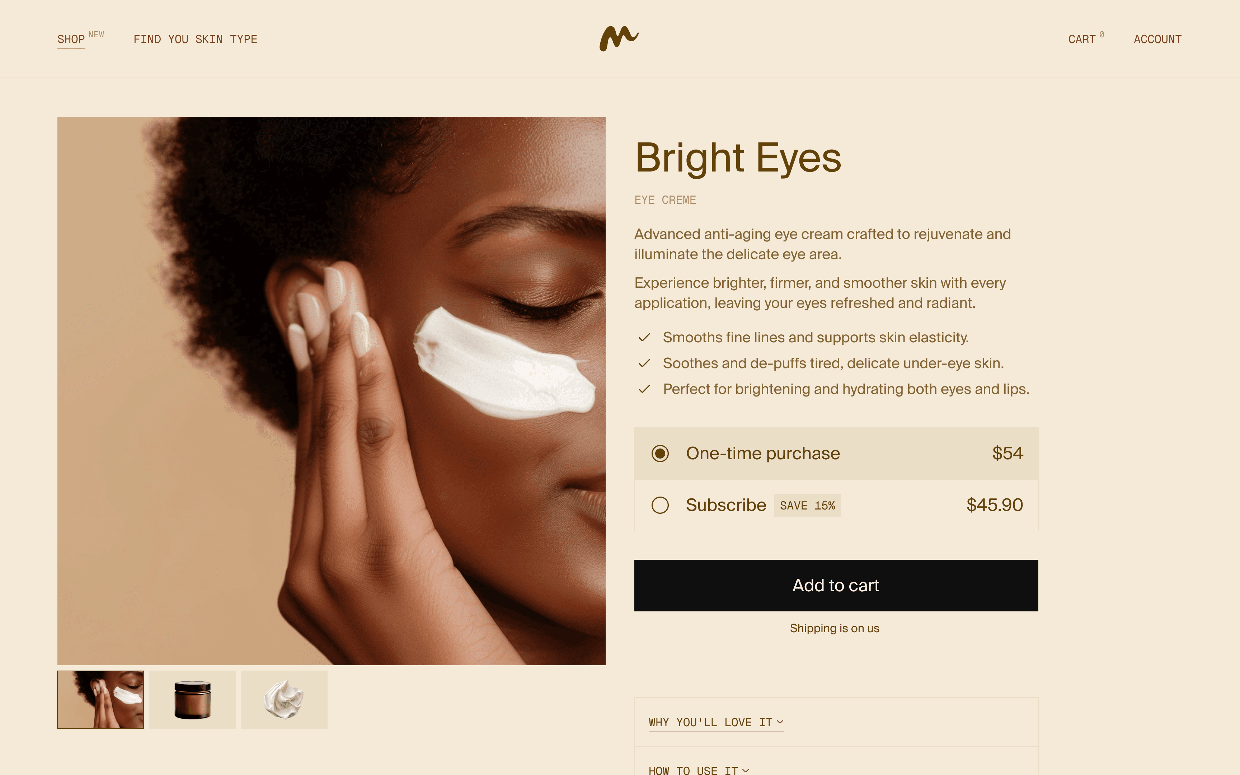The width and height of the screenshot is (1240, 775).
Task: Open Find You Skin Type page
Action: (195, 39)
